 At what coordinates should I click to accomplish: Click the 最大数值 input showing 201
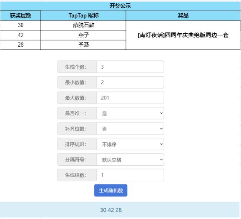(130, 98)
